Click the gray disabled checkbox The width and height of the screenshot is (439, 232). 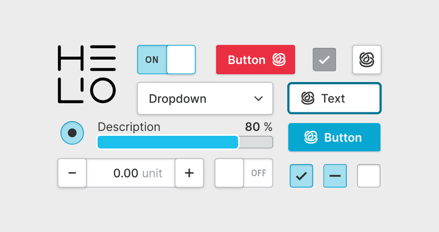tap(324, 60)
